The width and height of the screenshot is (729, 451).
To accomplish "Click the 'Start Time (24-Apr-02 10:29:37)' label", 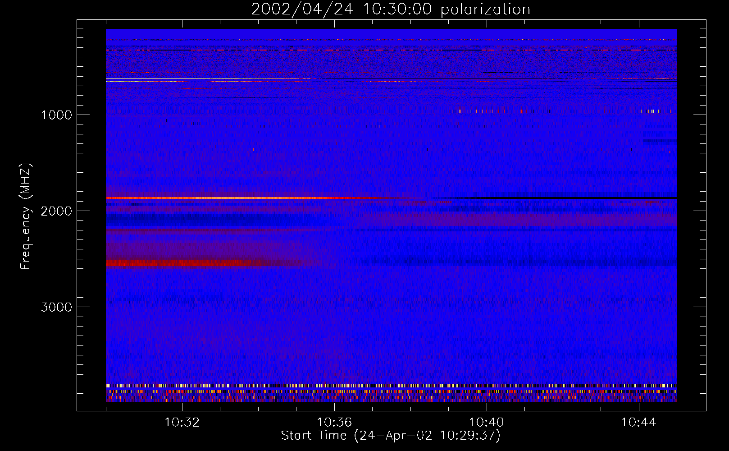I will [391, 436].
